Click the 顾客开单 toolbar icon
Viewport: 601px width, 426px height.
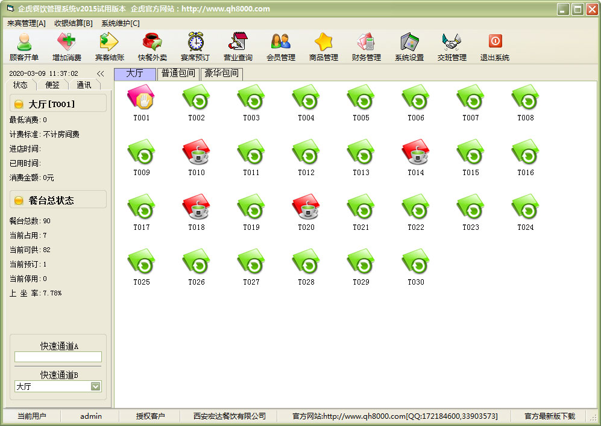(x=24, y=47)
